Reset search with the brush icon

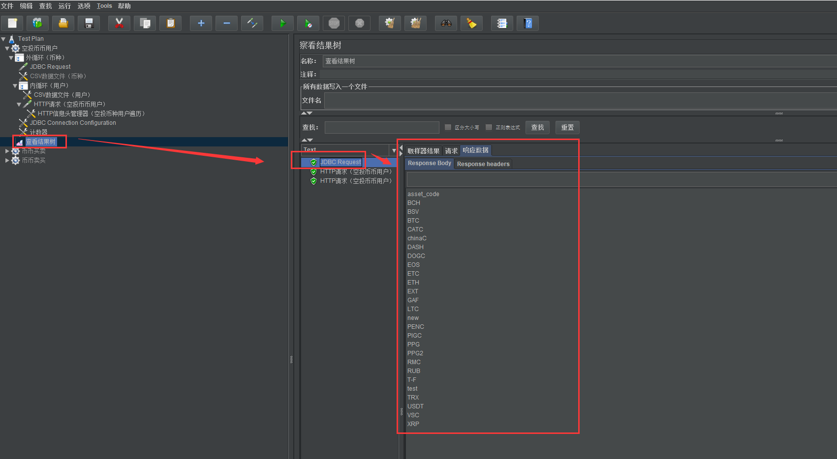471,23
